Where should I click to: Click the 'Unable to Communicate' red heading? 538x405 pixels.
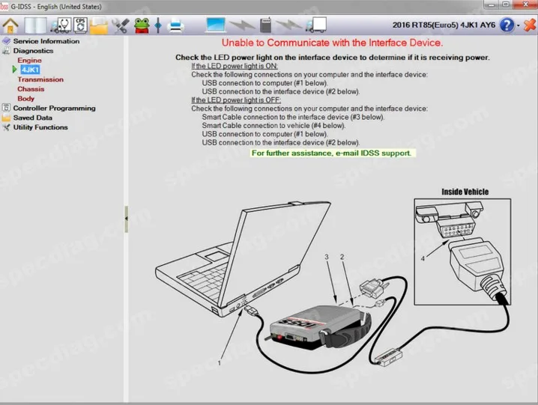(332, 43)
